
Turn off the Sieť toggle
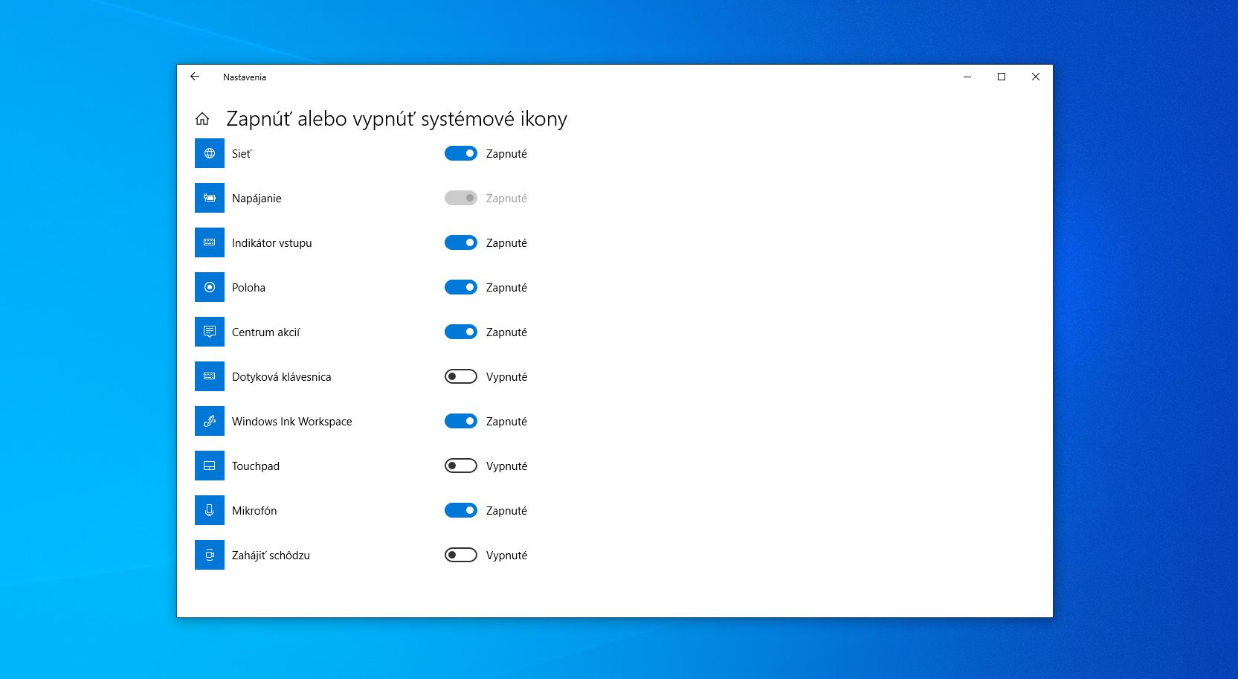click(461, 153)
